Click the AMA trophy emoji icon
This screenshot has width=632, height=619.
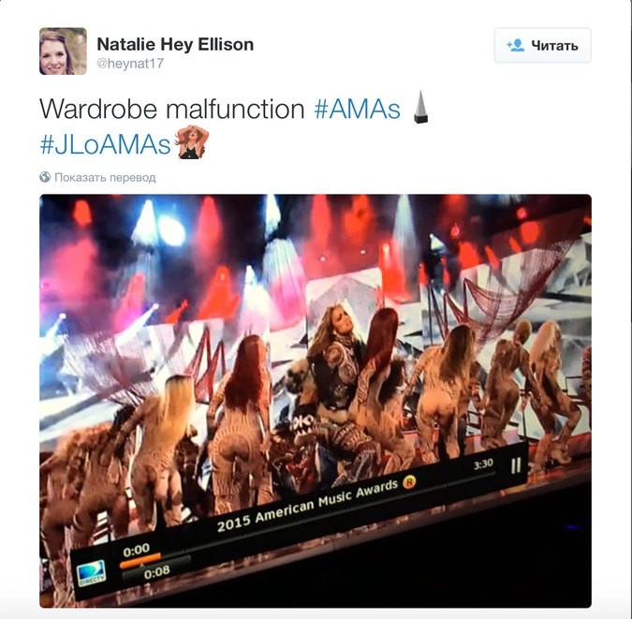tap(421, 107)
